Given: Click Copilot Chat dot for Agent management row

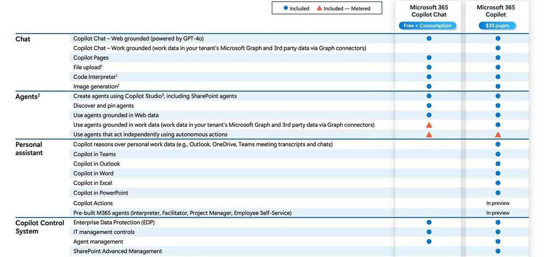Looking at the screenshot, I should coord(429,241).
